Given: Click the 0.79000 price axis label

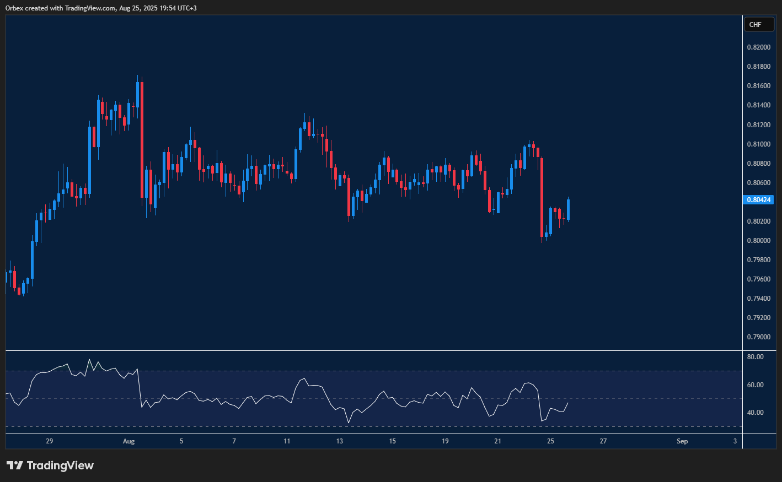Looking at the screenshot, I should click(x=759, y=337).
